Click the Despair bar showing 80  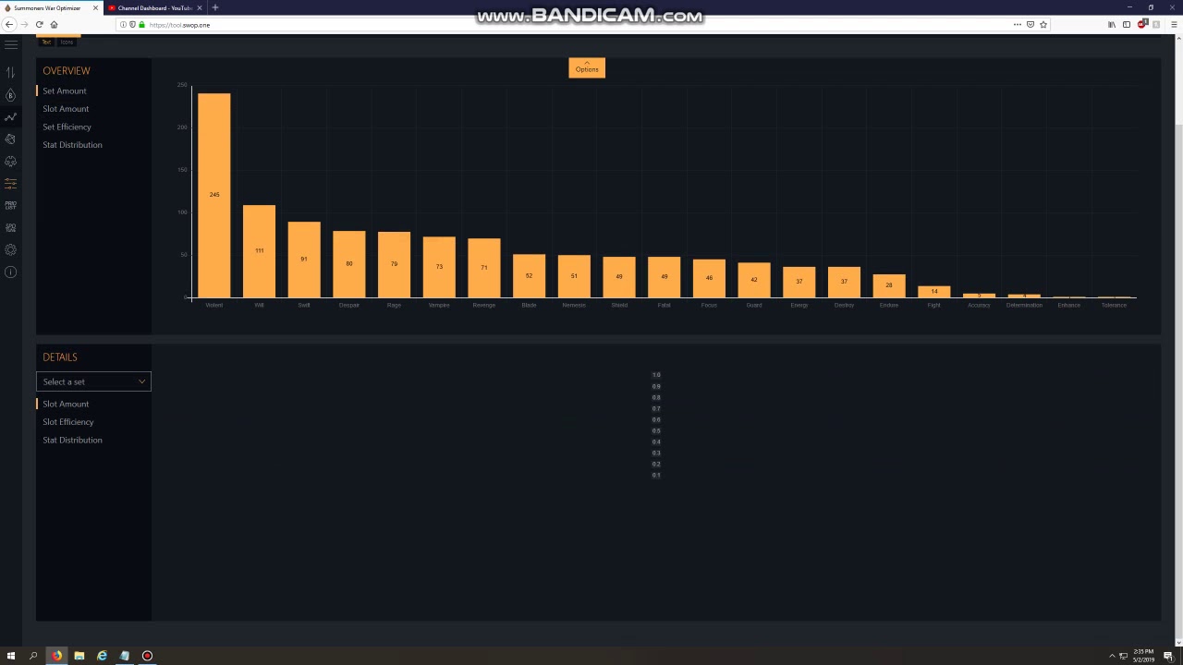[349, 264]
